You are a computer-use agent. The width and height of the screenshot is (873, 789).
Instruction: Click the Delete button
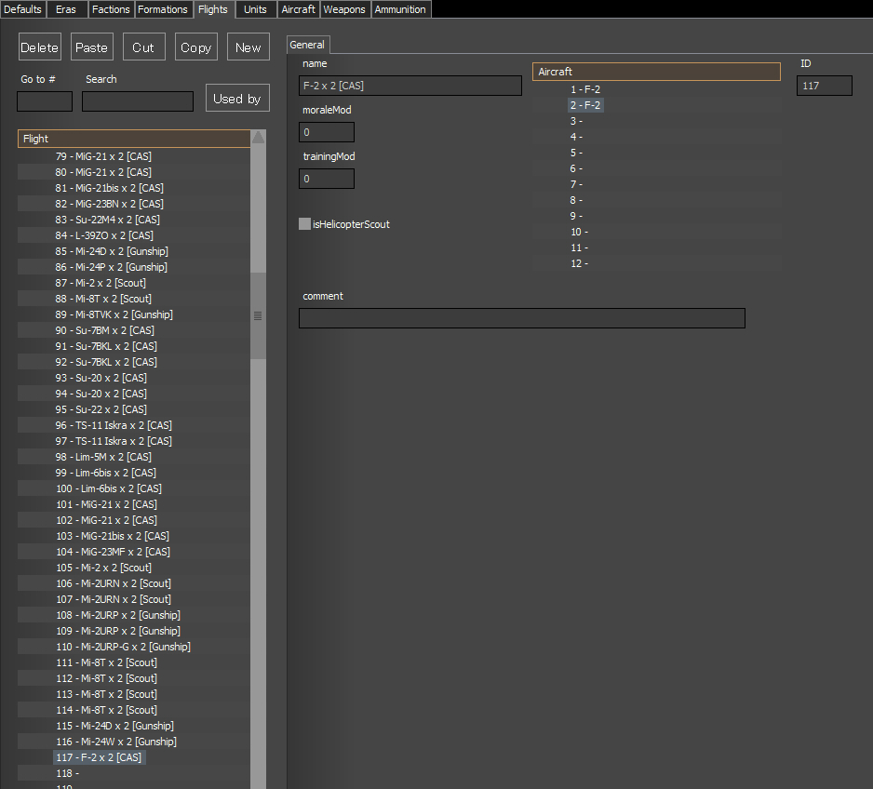pos(39,47)
